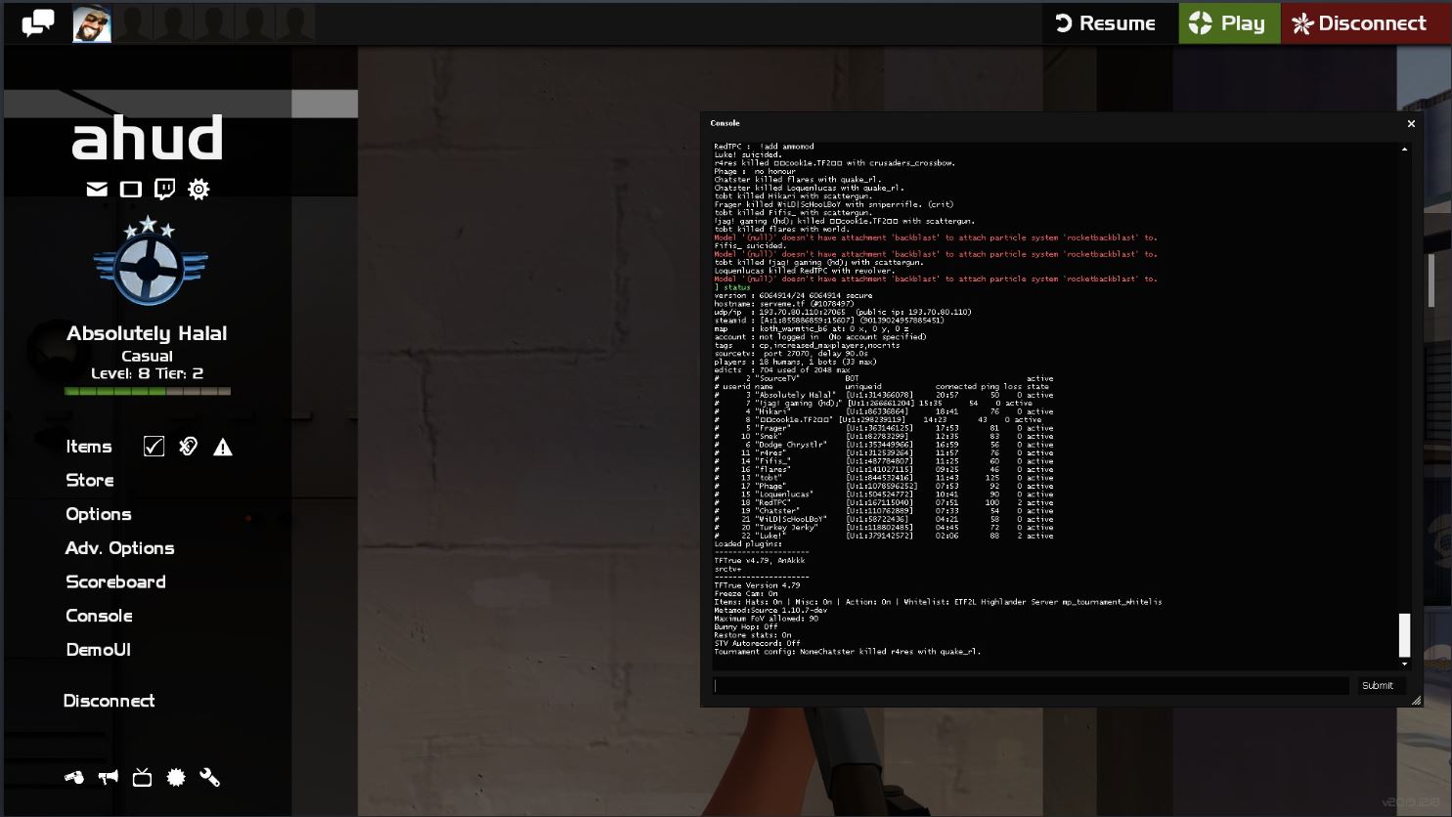The width and height of the screenshot is (1452, 817).
Task: Click the console scrollbar down arrow
Action: (1405, 665)
